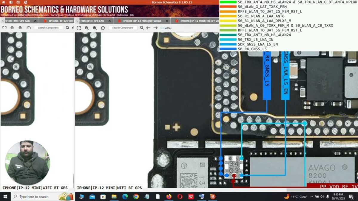Fit view to screen in the left pane
Viewport: 358px width, 201px height.
pos(4,28)
